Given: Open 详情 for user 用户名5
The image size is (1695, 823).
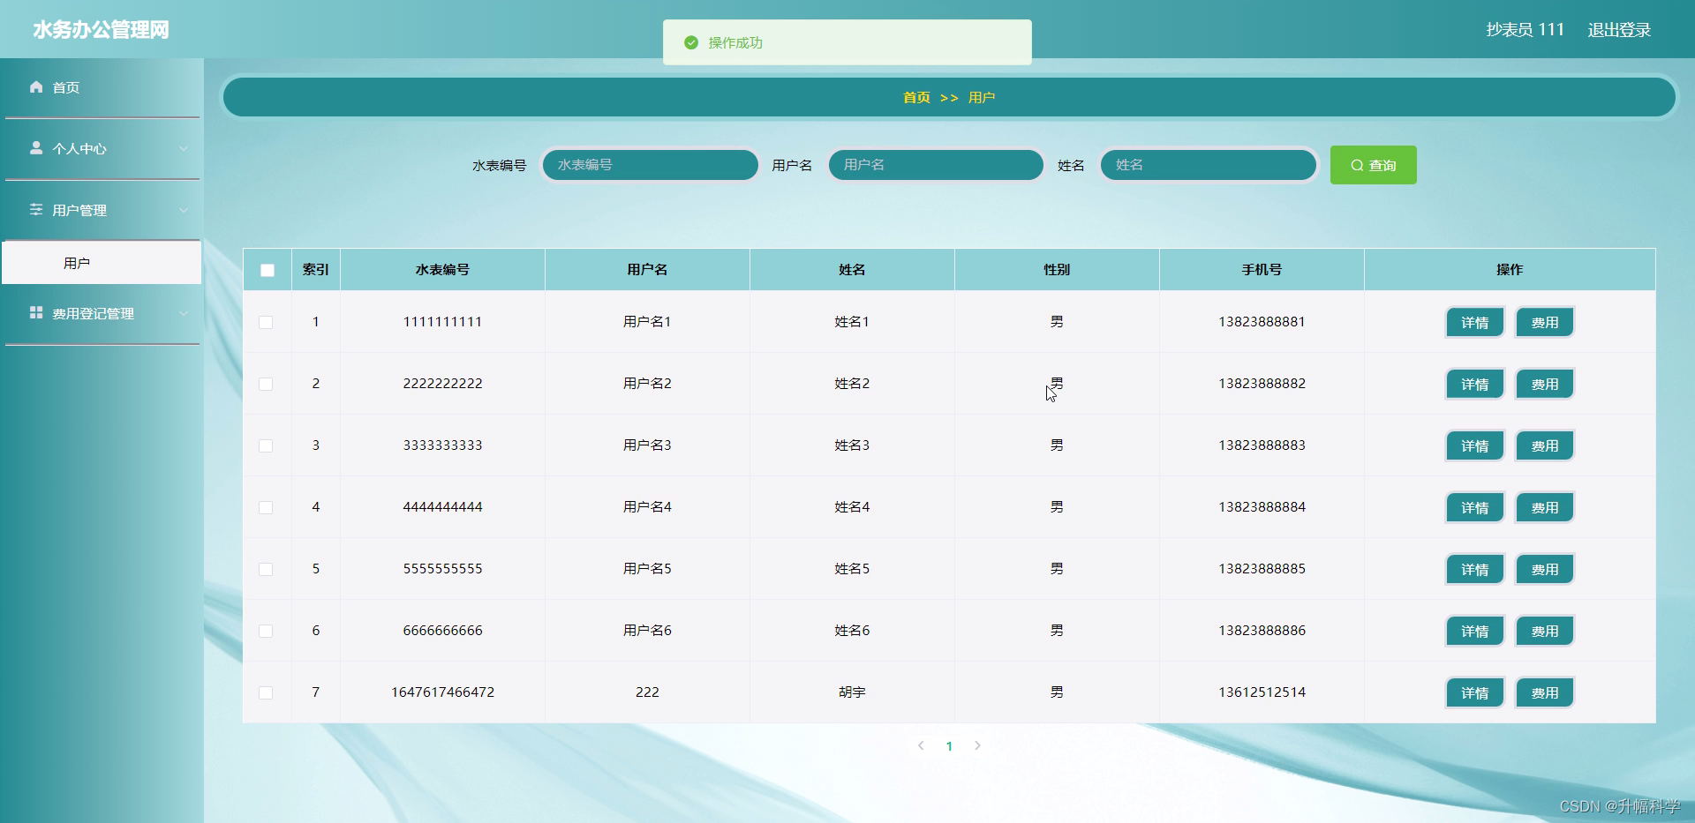Looking at the screenshot, I should point(1474,569).
